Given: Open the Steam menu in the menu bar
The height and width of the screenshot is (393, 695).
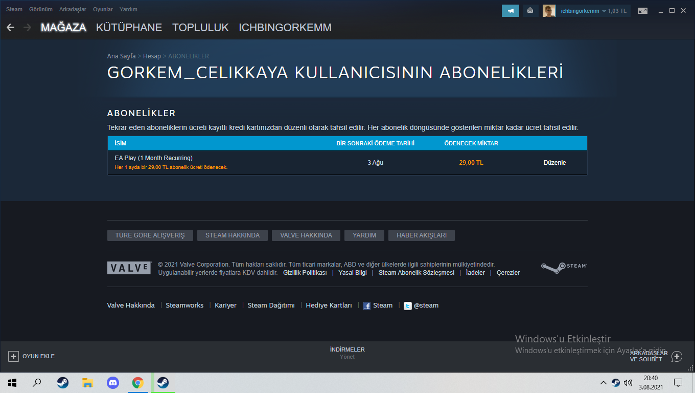Looking at the screenshot, I should (14, 9).
